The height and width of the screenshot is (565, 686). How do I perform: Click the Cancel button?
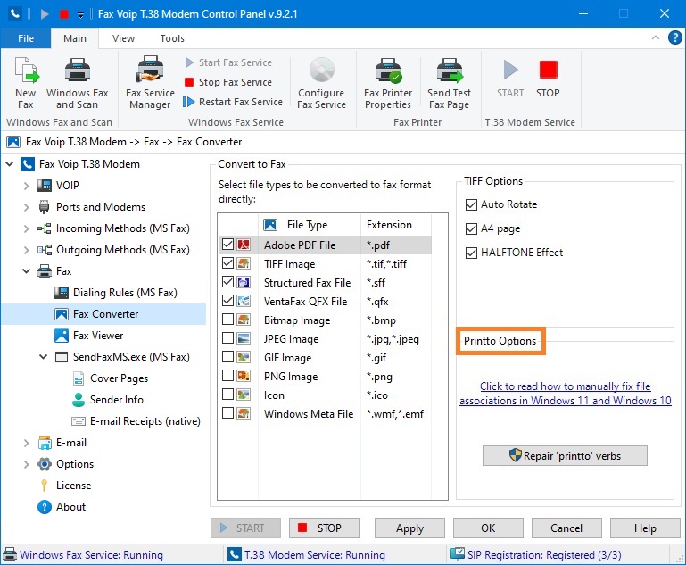tap(566, 528)
